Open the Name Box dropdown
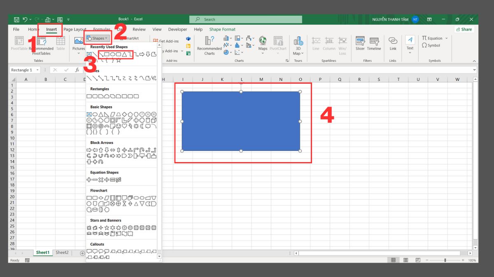This screenshot has width=494, height=277. coord(37,70)
